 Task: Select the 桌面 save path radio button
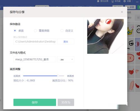tap(15, 30)
